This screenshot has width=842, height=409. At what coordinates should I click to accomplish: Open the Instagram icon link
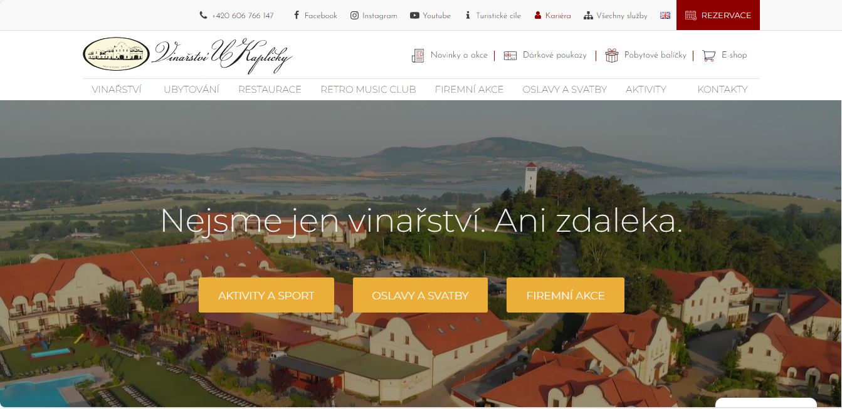pos(354,16)
